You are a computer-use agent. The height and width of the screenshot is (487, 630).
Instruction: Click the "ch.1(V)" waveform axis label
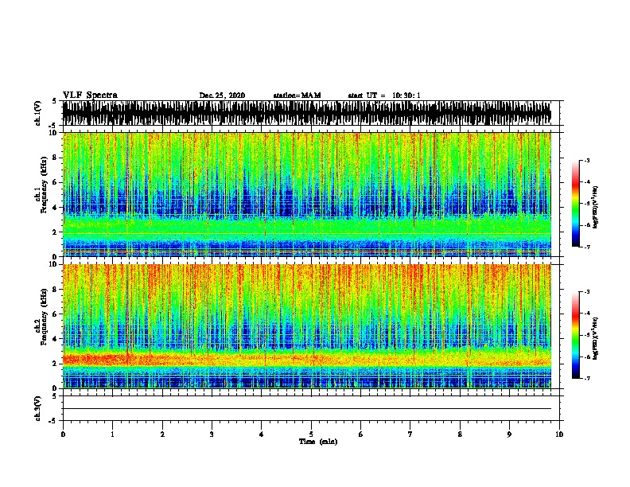click(x=37, y=113)
